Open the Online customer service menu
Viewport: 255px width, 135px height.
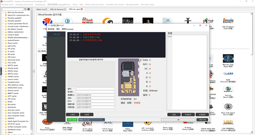[x=94, y=4]
